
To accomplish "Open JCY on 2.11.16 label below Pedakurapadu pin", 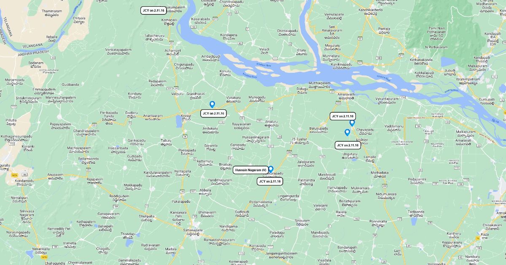I will click(x=270, y=181).
